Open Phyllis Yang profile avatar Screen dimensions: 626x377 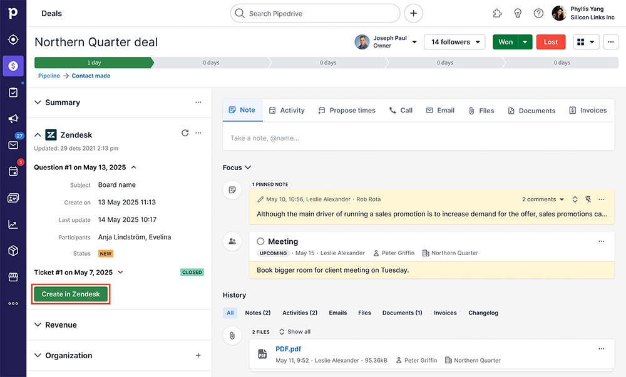[x=559, y=13]
